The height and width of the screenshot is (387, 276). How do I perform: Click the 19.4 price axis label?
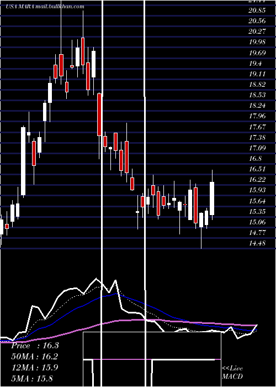(255, 64)
